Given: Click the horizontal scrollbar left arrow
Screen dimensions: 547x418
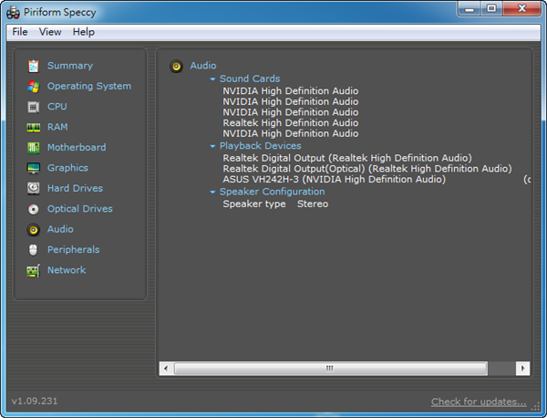Looking at the screenshot, I should pos(166,368).
